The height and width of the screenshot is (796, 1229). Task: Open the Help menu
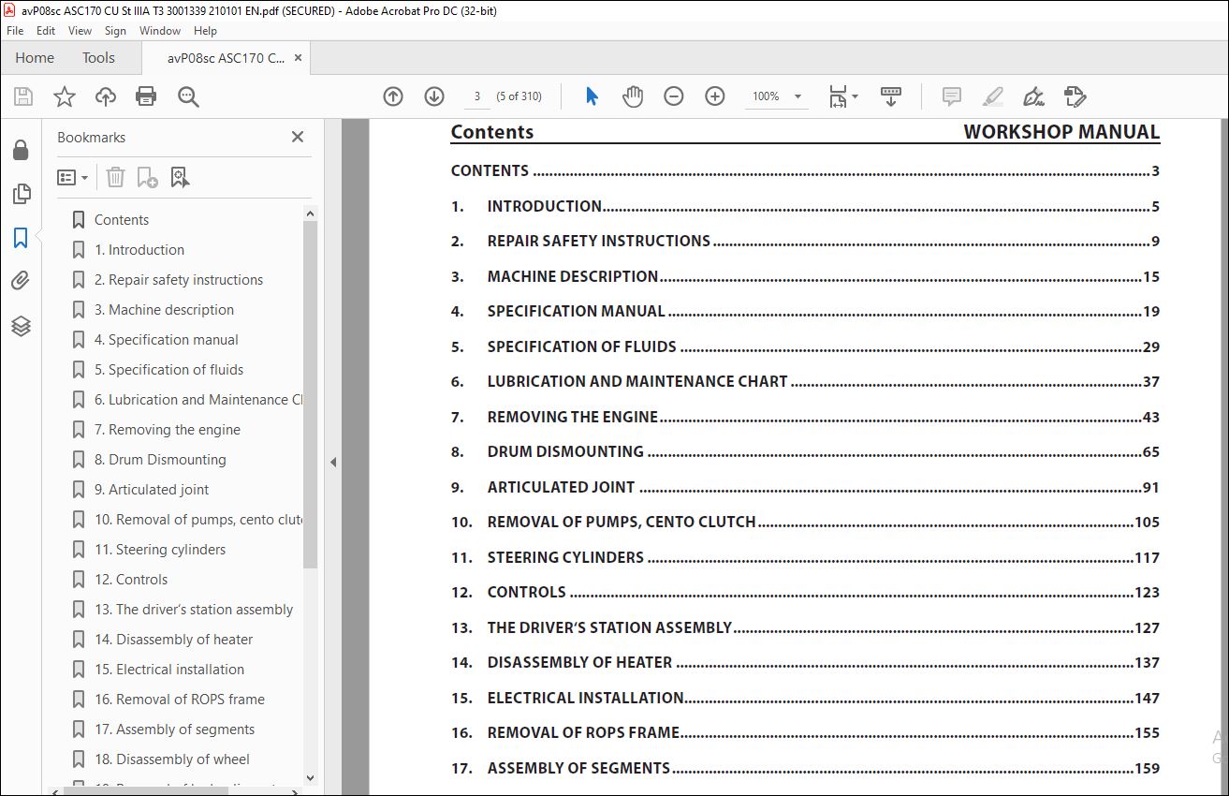[x=205, y=31]
